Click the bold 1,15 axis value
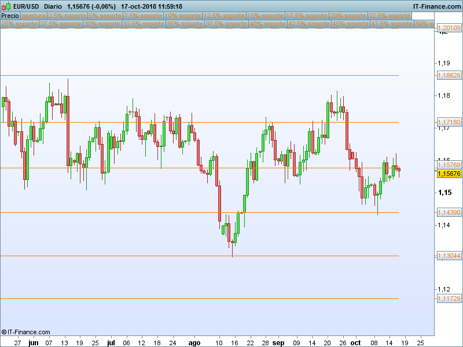 pyautogui.click(x=444, y=193)
